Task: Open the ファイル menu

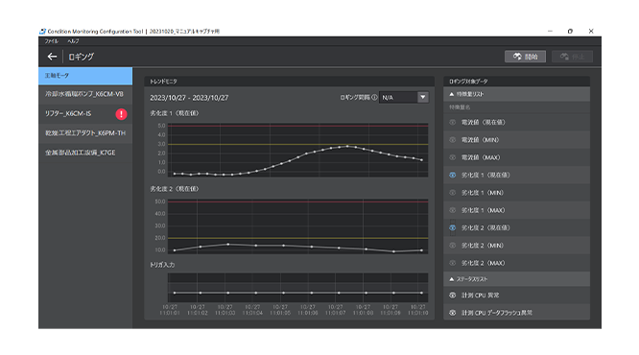Action: point(52,41)
